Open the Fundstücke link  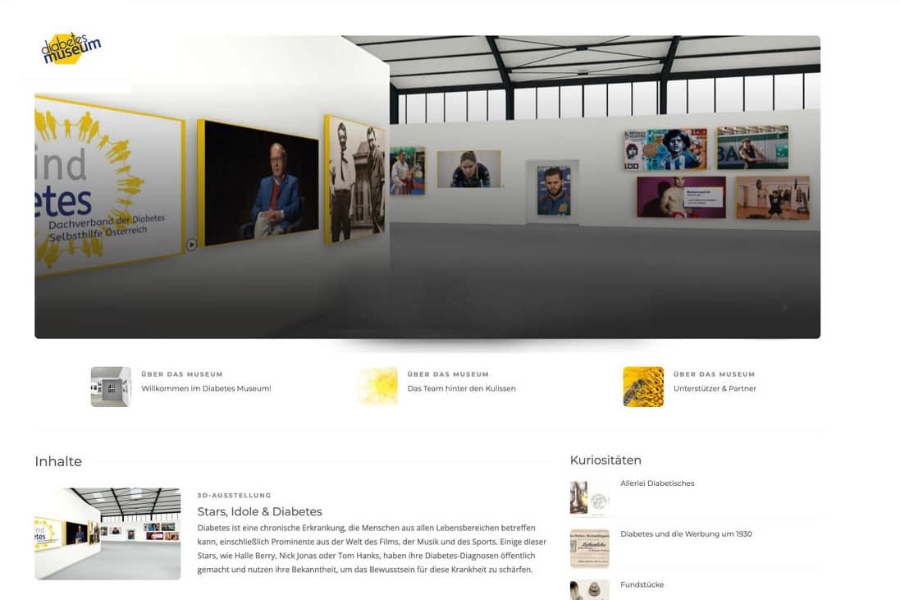[x=642, y=584]
